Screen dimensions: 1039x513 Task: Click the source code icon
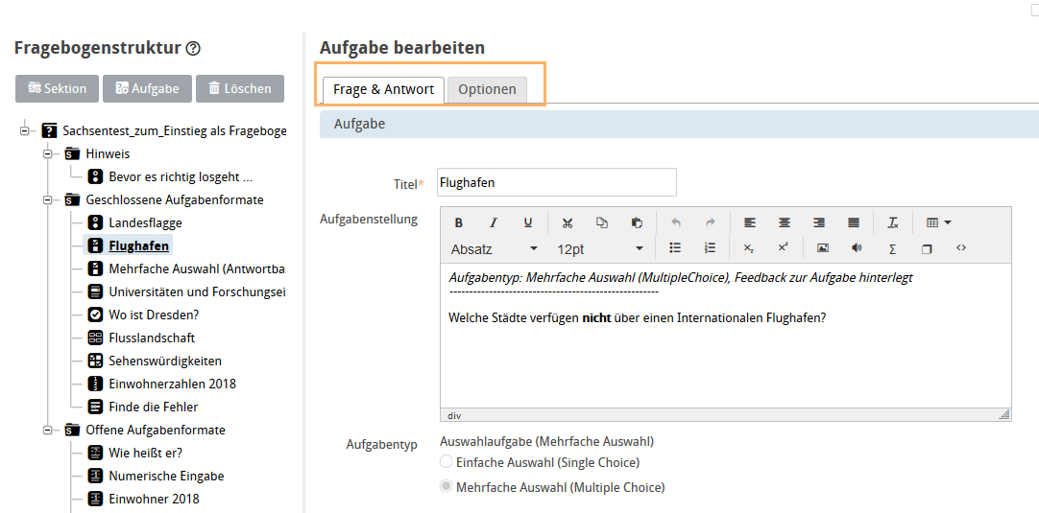tap(961, 248)
